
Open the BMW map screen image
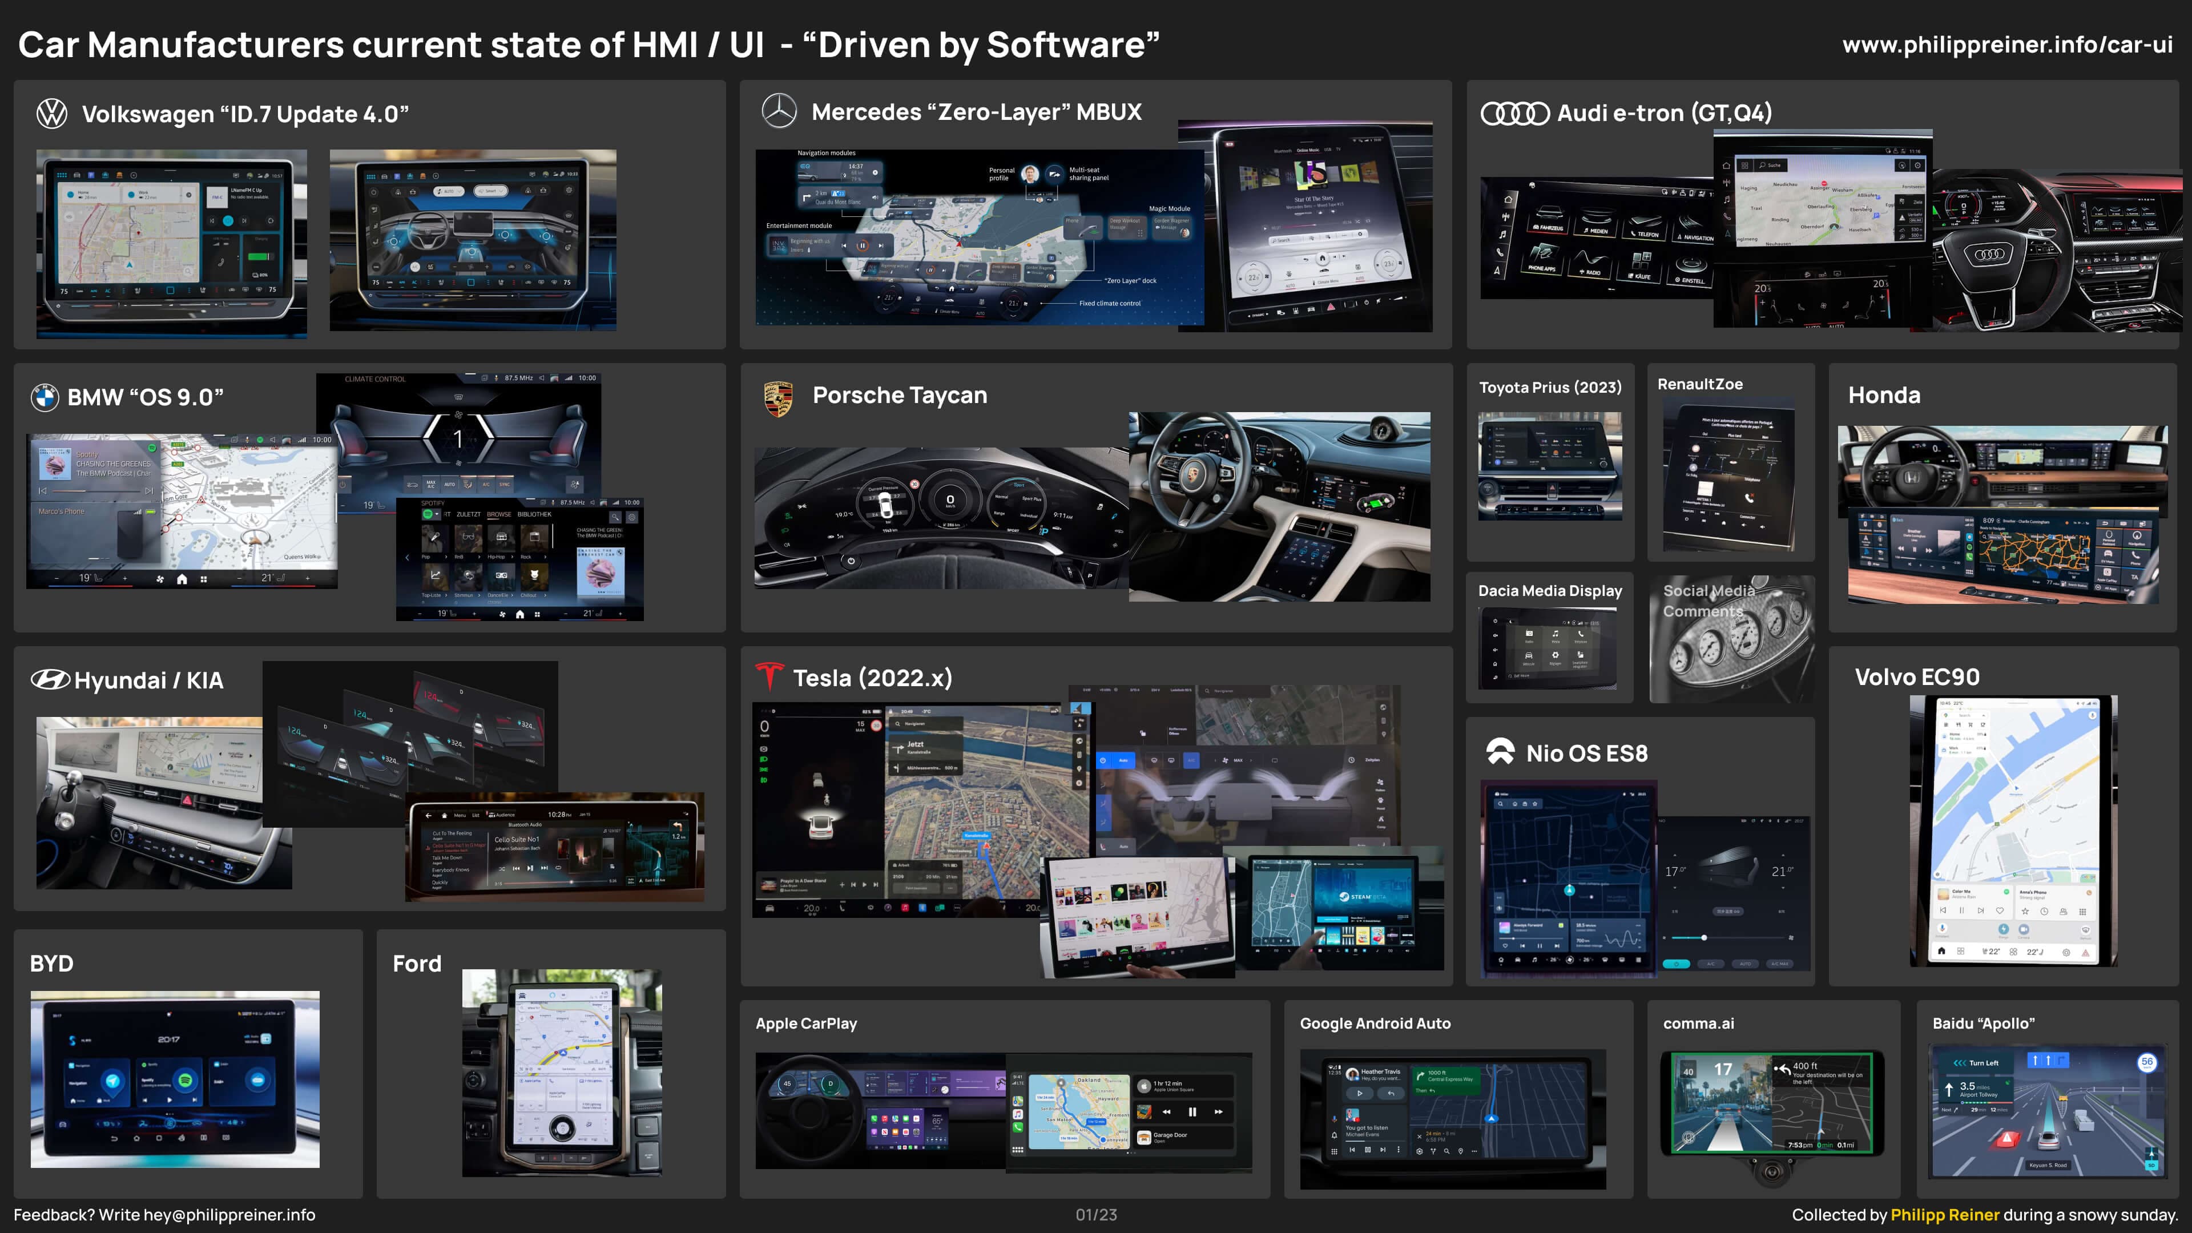click(182, 510)
